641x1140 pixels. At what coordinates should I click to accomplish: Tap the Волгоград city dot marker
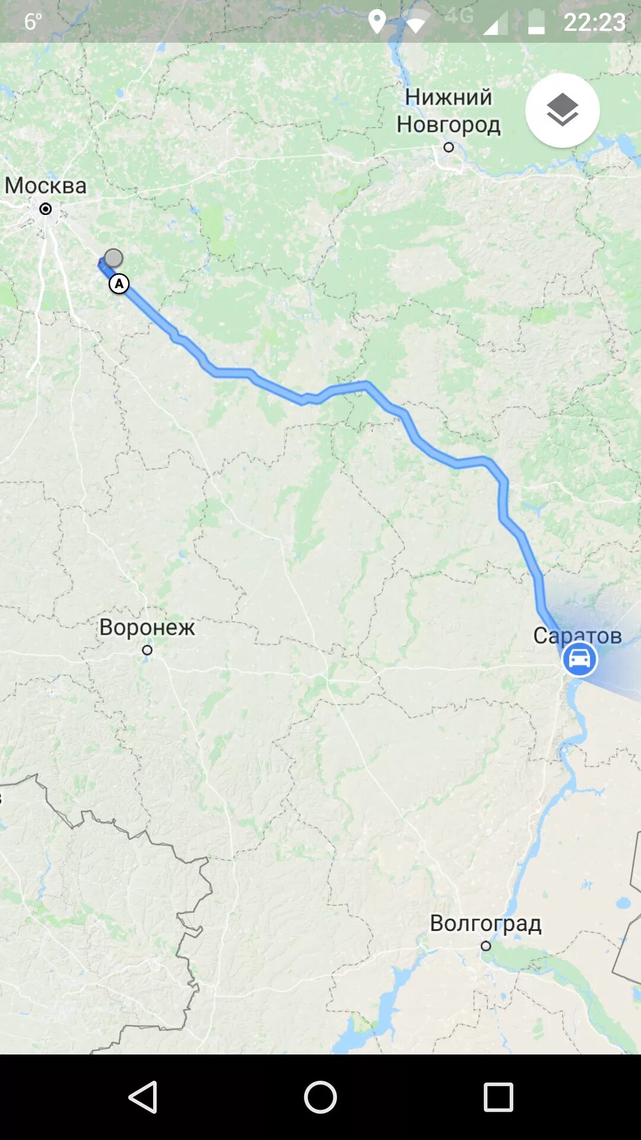tap(486, 946)
